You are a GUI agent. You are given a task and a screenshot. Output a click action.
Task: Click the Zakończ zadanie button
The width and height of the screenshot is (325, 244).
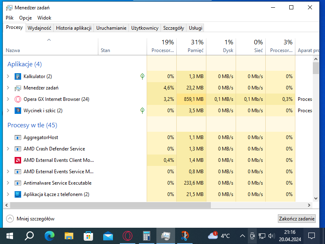(297, 219)
